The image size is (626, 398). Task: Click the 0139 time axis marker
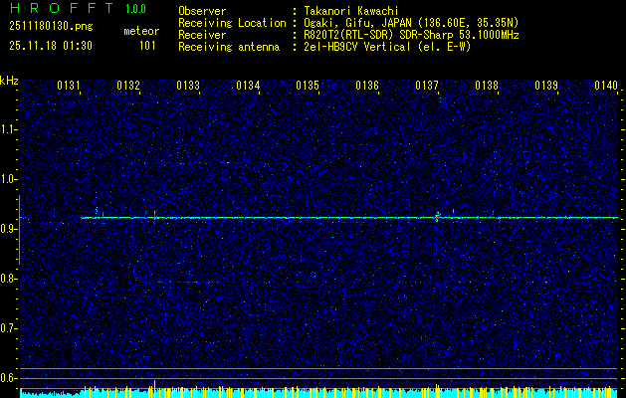tap(546, 86)
